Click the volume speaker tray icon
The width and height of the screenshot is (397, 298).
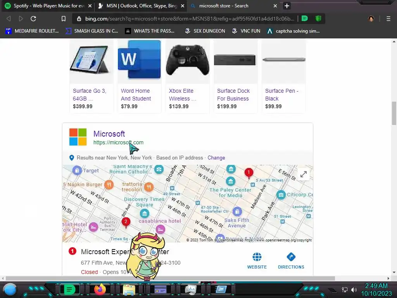[x=354, y=289]
